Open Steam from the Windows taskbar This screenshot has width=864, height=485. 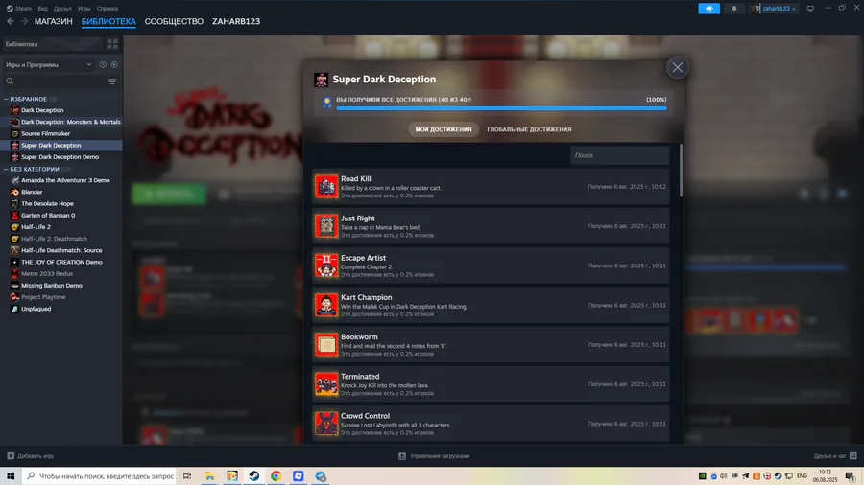(254, 476)
